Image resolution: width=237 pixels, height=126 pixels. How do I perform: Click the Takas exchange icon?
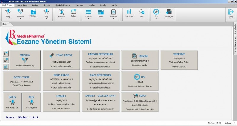[x=73, y=12]
